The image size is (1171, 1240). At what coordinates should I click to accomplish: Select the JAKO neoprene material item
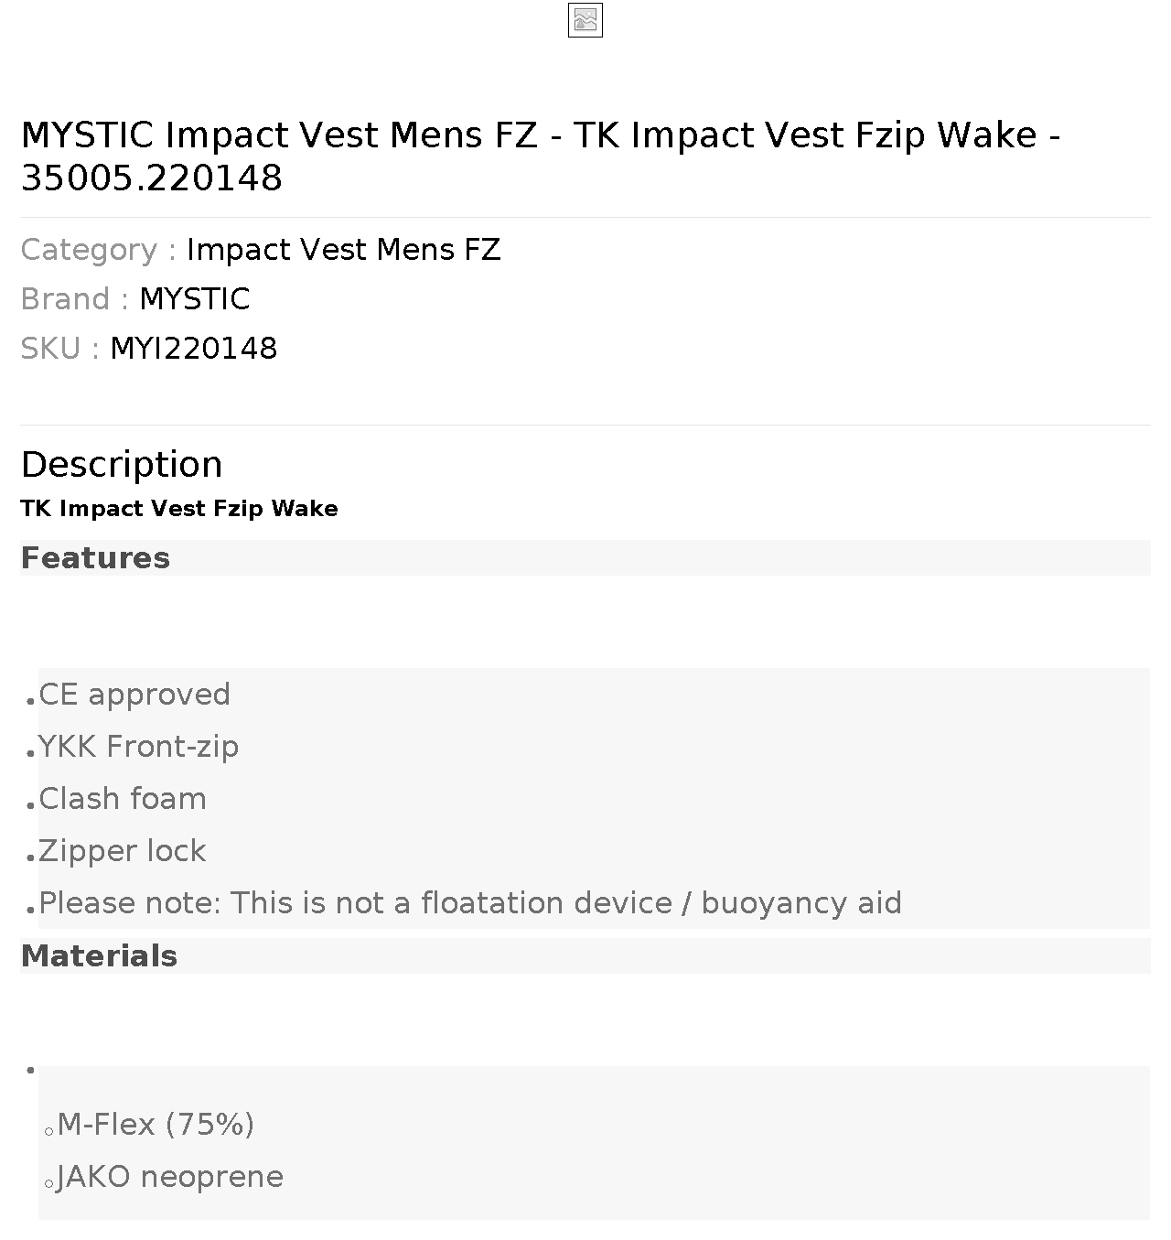(x=170, y=1177)
